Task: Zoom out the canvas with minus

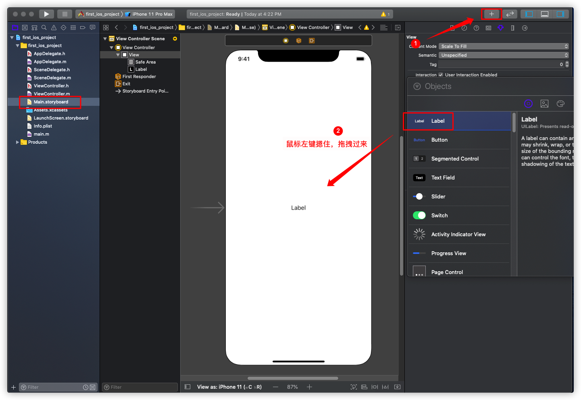Action: 275,387
